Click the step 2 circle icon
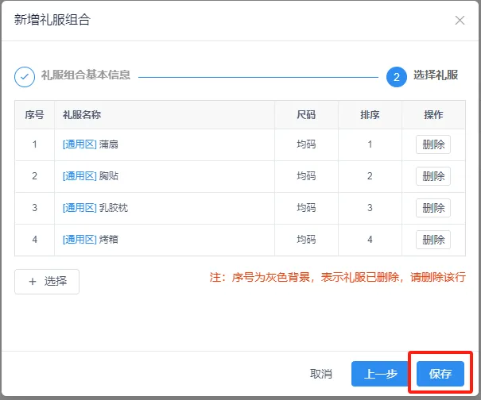Image resolution: width=481 pixels, height=400 pixels. click(x=396, y=77)
